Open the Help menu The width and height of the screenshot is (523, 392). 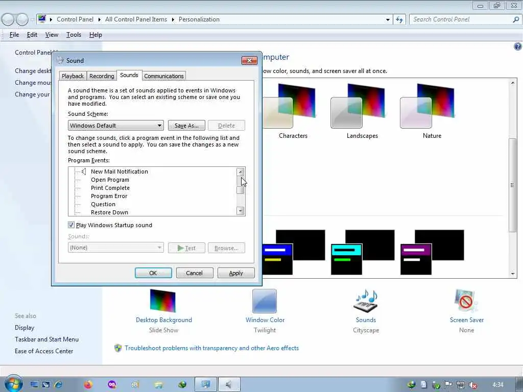(x=96, y=35)
